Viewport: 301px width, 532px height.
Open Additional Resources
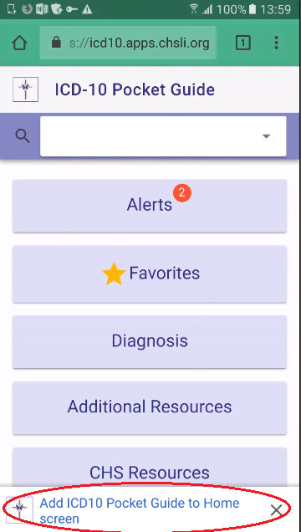click(150, 407)
